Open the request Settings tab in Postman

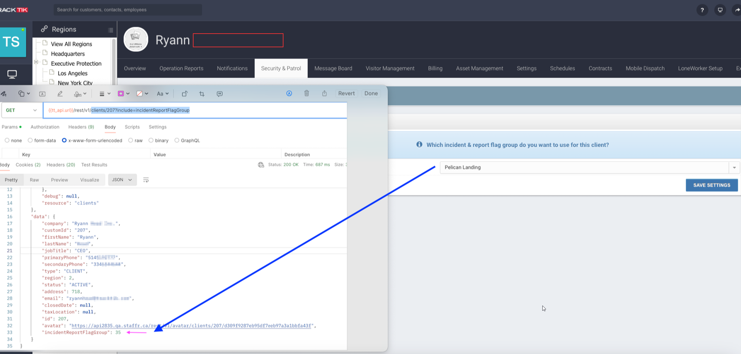point(157,127)
